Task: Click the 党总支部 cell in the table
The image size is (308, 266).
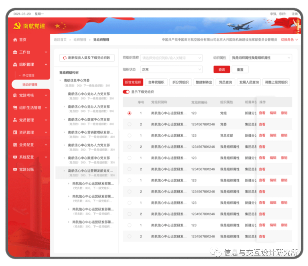Action: pos(226,135)
